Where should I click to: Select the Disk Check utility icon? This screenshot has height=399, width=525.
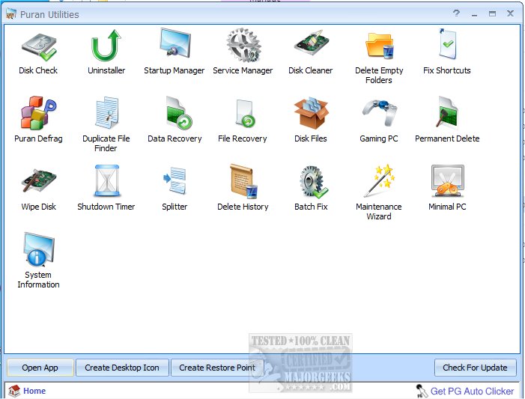(38, 46)
